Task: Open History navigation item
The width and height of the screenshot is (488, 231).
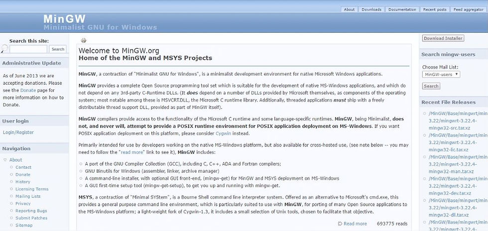Action: 23,182
